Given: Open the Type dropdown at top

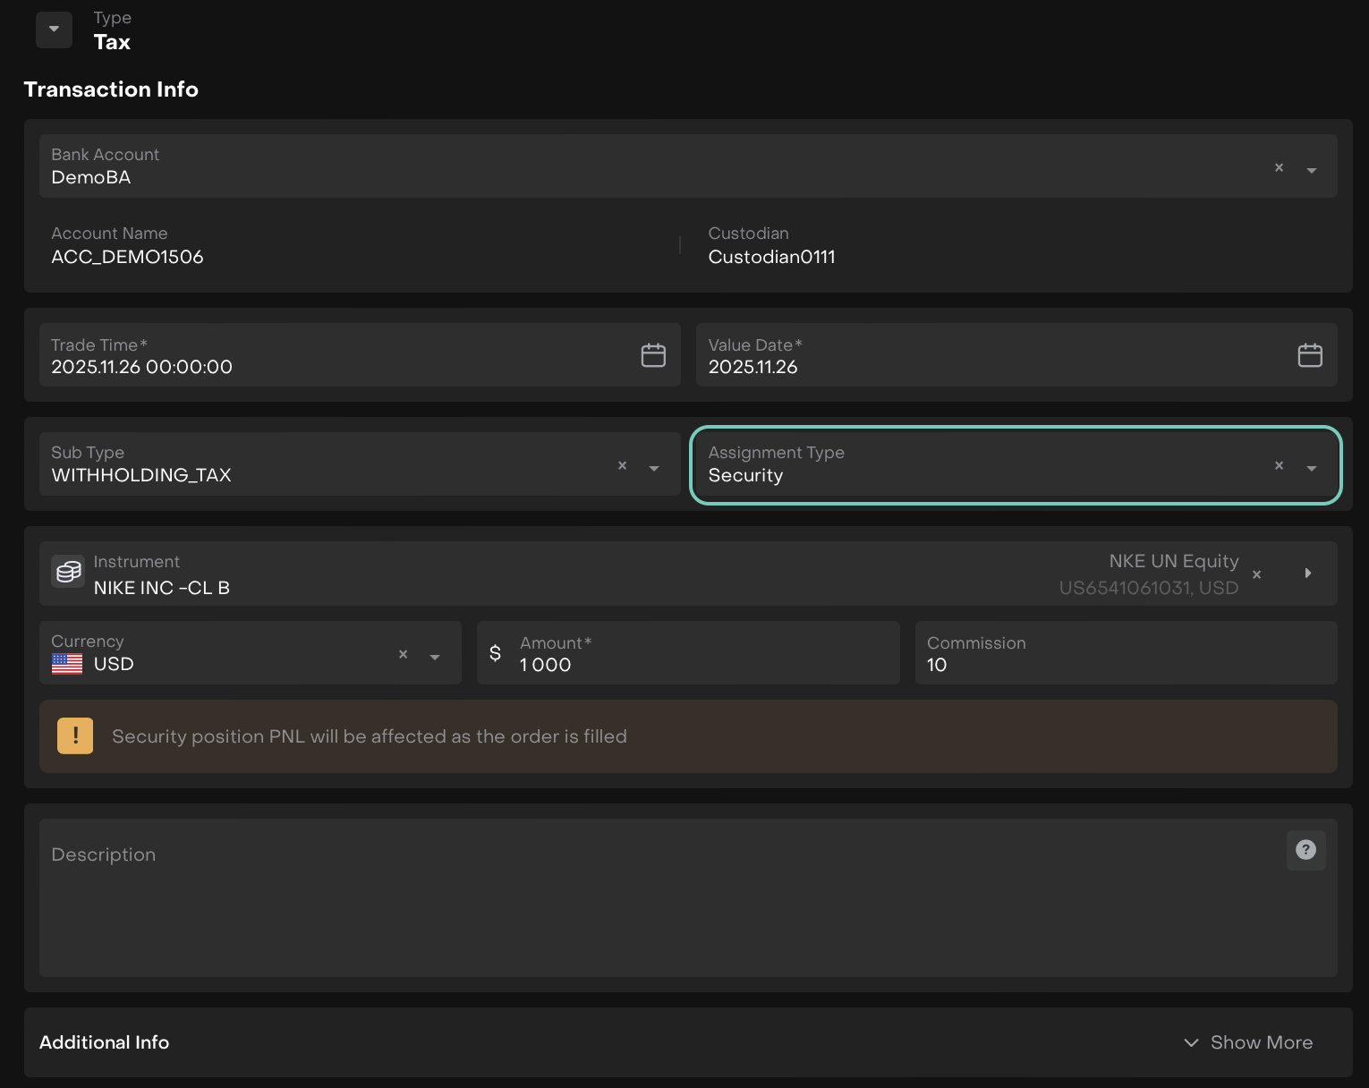Looking at the screenshot, I should click(54, 30).
